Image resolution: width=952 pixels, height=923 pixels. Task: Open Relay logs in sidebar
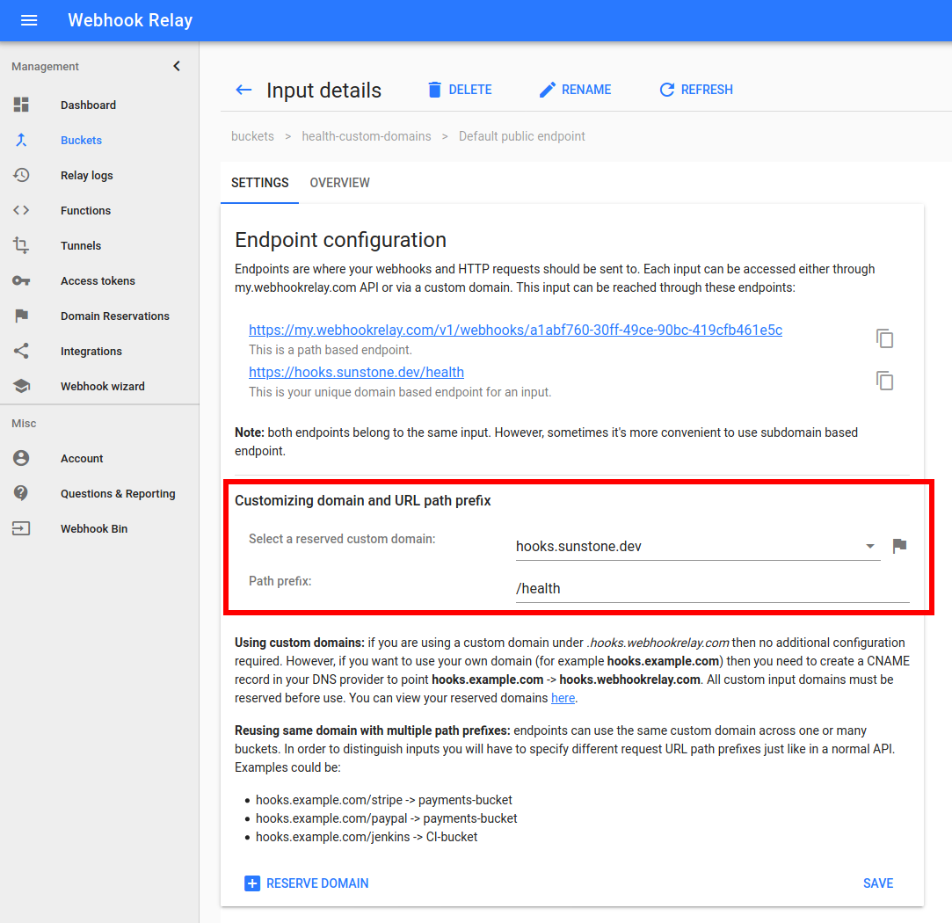click(x=86, y=176)
